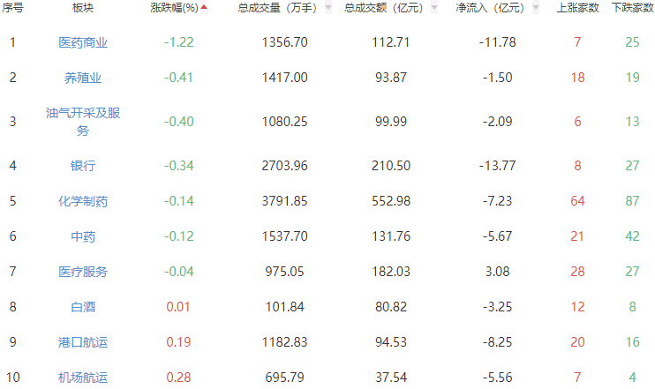The image size is (655, 389).
Task: Open the 油气开采及服务 sector link
Action: [83, 122]
